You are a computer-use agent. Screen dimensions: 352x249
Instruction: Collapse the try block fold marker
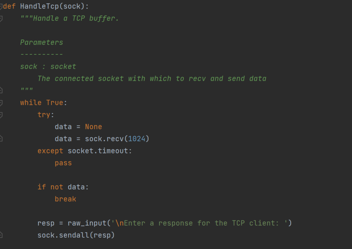tap(1, 115)
